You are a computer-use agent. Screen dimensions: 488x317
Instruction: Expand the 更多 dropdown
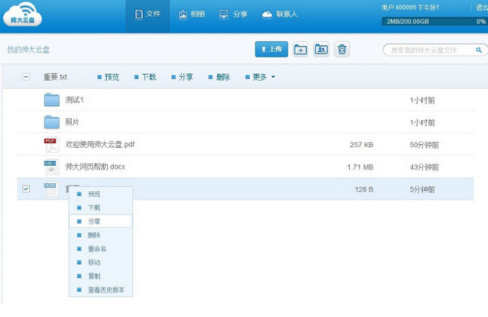[260, 77]
